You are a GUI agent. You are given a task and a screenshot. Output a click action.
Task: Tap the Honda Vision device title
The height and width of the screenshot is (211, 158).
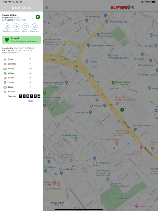[x=9, y=15]
